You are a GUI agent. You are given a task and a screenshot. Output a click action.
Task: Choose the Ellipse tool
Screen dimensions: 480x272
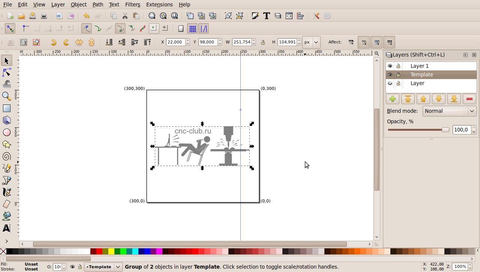[x=7, y=132]
